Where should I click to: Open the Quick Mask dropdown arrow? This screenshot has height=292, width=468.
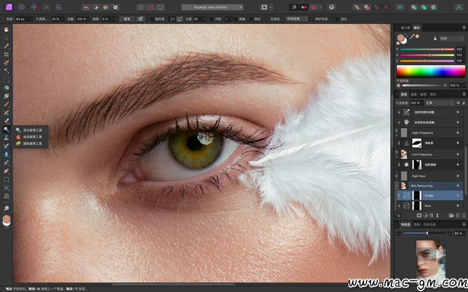[x=271, y=7]
